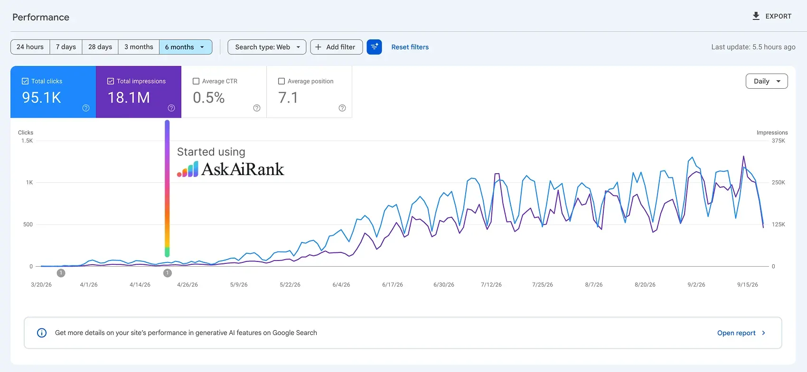Screen dimensions: 807x372
Task: Click the Impressions axis title
Action: (772, 133)
